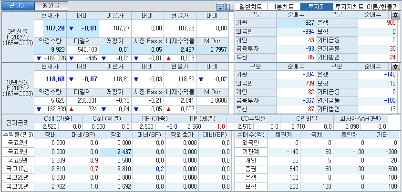Viewport: 402px width, 192px height.
Task: Click the 단기금리 row label
Action: coord(17,123)
